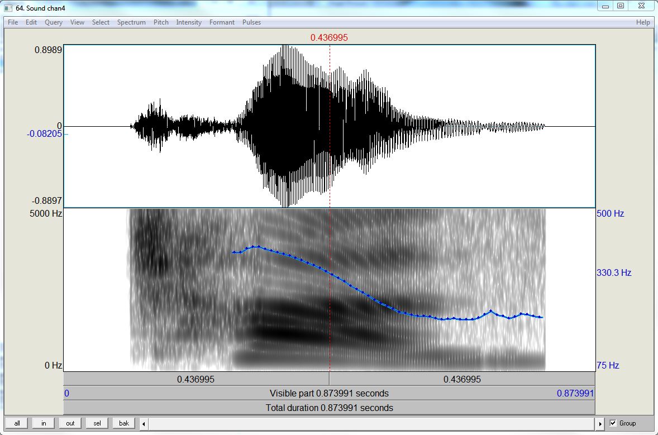This screenshot has width=658, height=435.
Task: Open the File menu
Action: [x=13, y=22]
